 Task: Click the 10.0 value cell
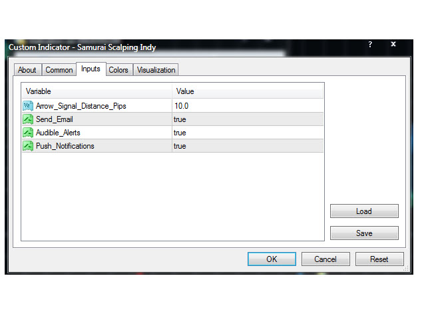248,106
